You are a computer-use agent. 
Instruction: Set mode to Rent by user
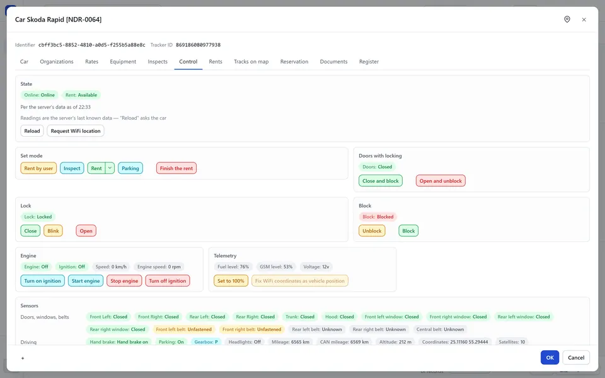38,168
